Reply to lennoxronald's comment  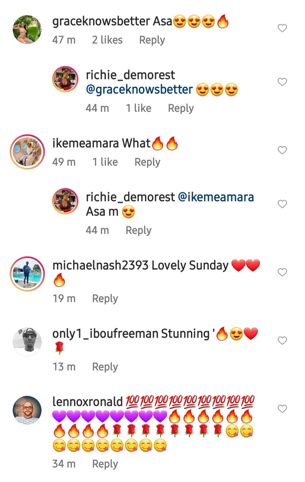click(105, 464)
